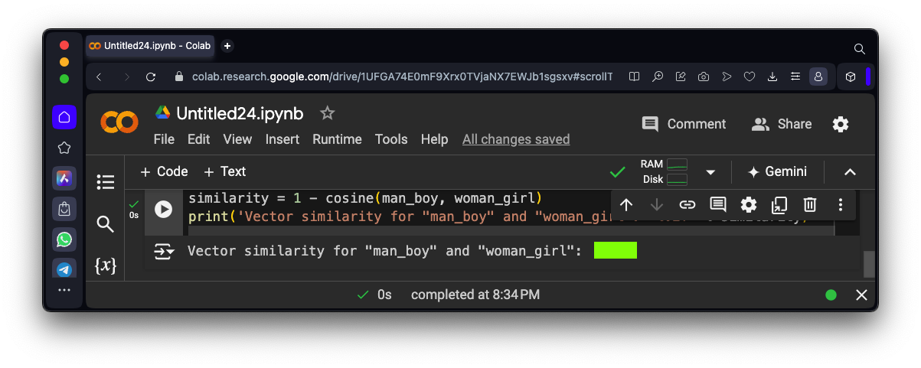Delete the current cell with trash icon
This screenshot has height=368, width=921.
810,204
